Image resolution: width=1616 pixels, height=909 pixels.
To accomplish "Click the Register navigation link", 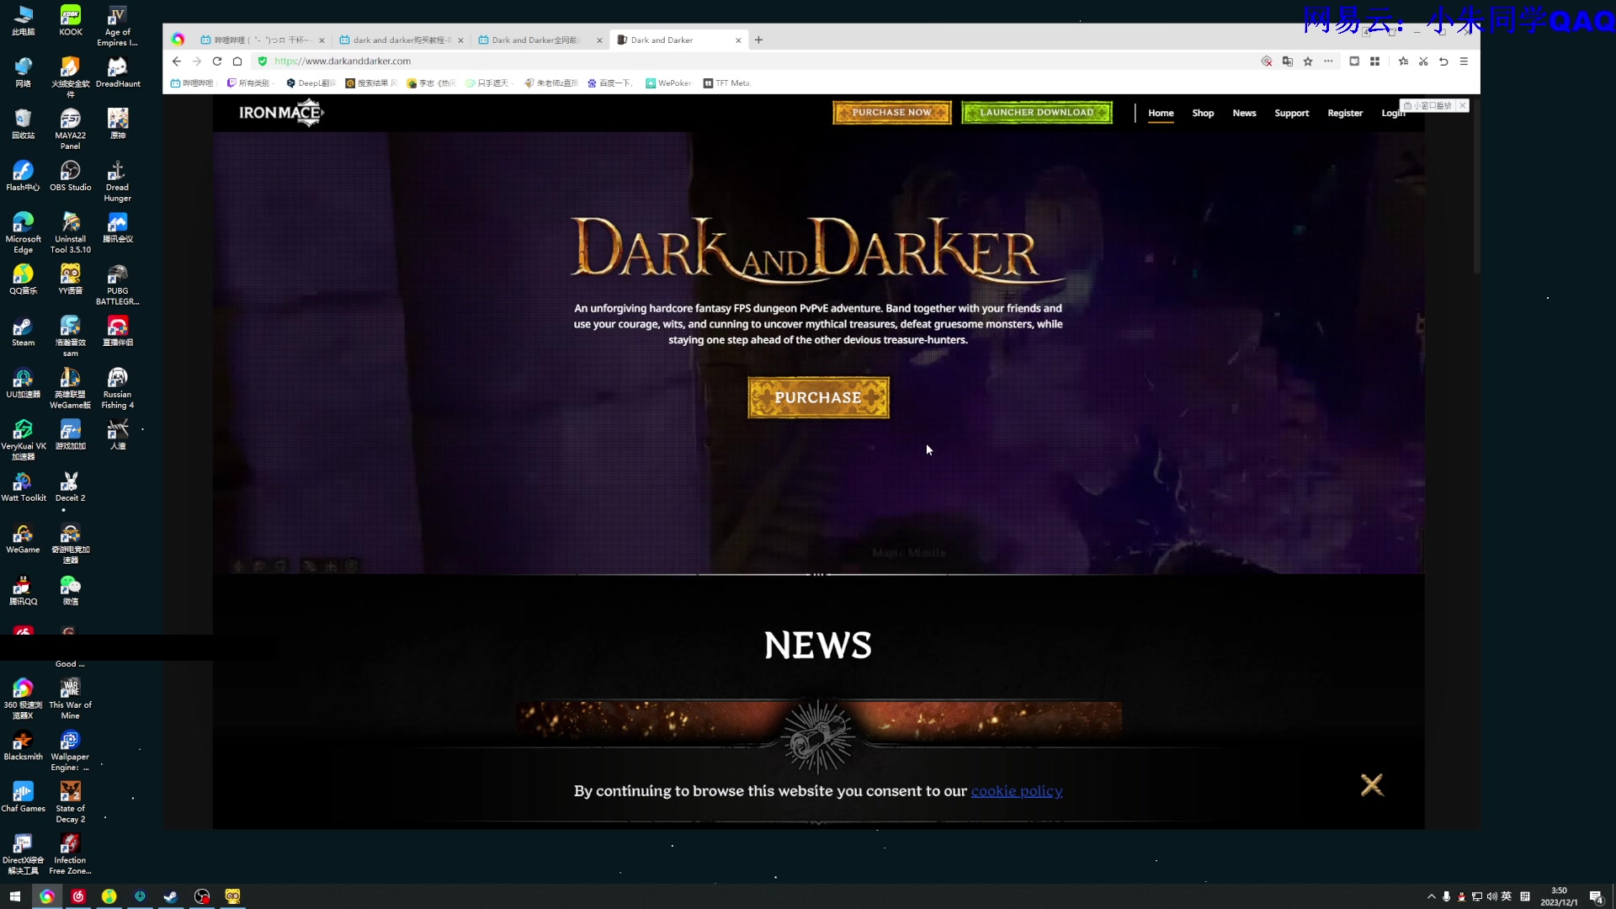I will 1344,113.
